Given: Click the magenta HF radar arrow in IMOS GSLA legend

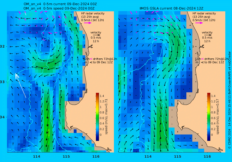Looking at the screenshot, I should [x=199, y=23].
